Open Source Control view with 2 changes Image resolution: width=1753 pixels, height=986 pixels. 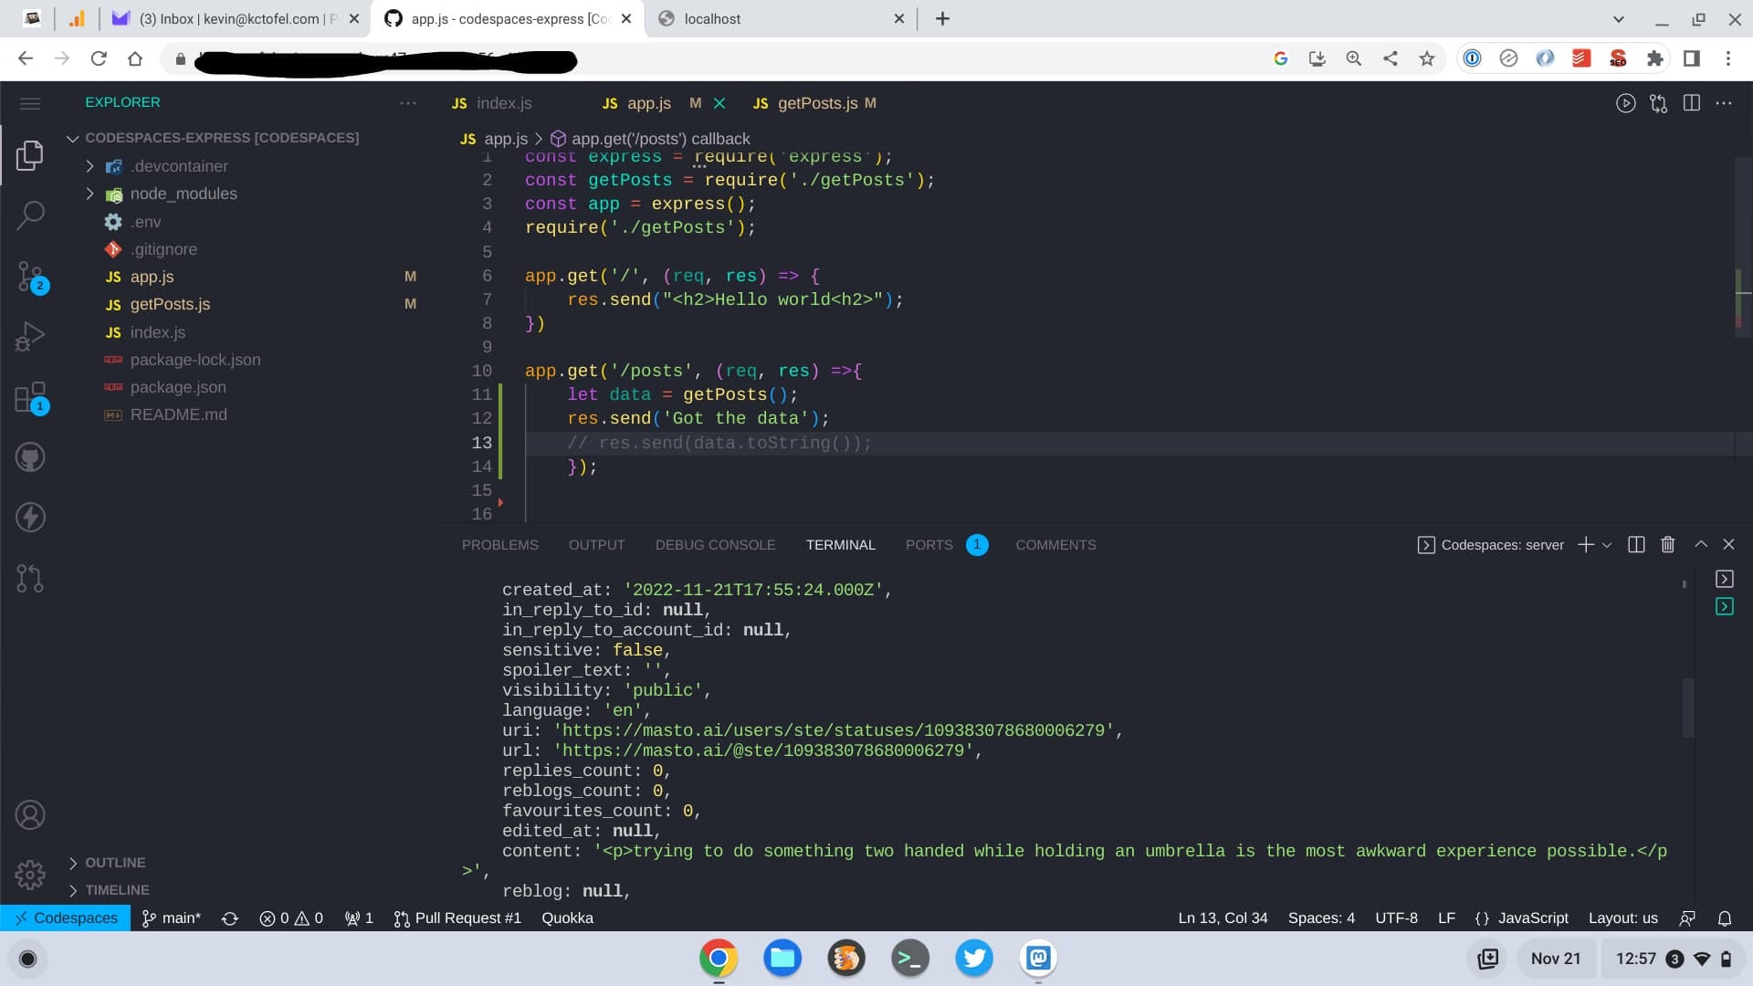click(x=30, y=276)
